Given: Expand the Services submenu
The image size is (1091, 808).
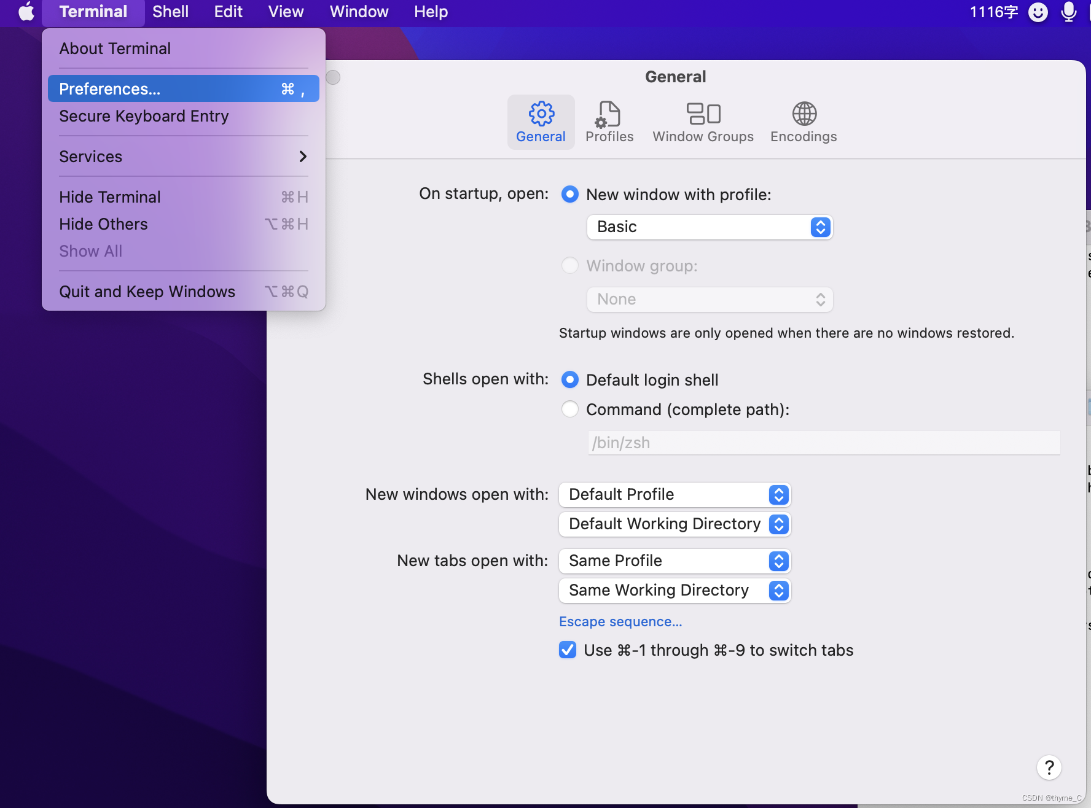Looking at the screenshot, I should [184, 157].
